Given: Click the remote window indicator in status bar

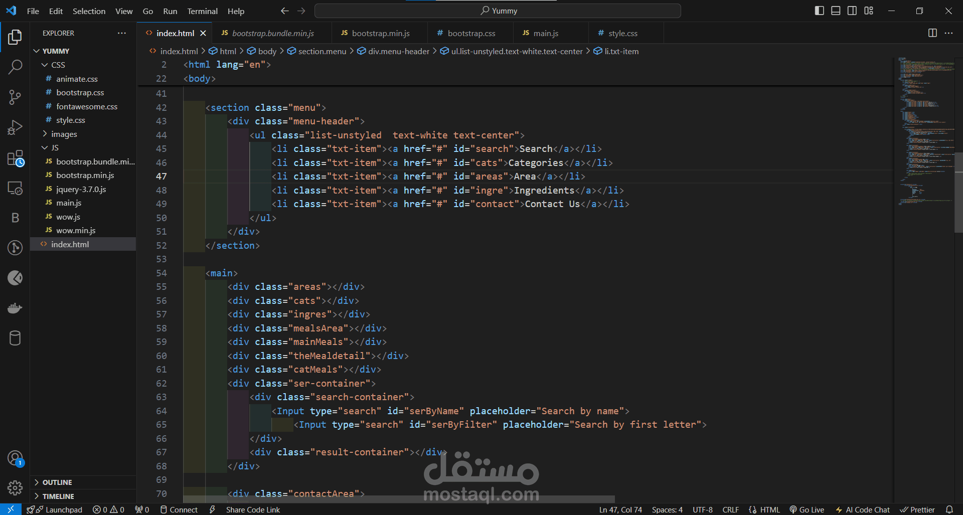Looking at the screenshot, I should (x=11, y=509).
